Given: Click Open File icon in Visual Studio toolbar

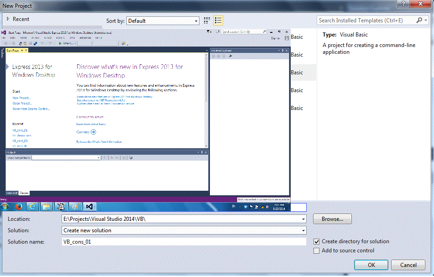Looking at the screenshot, I should [x=25, y=43].
